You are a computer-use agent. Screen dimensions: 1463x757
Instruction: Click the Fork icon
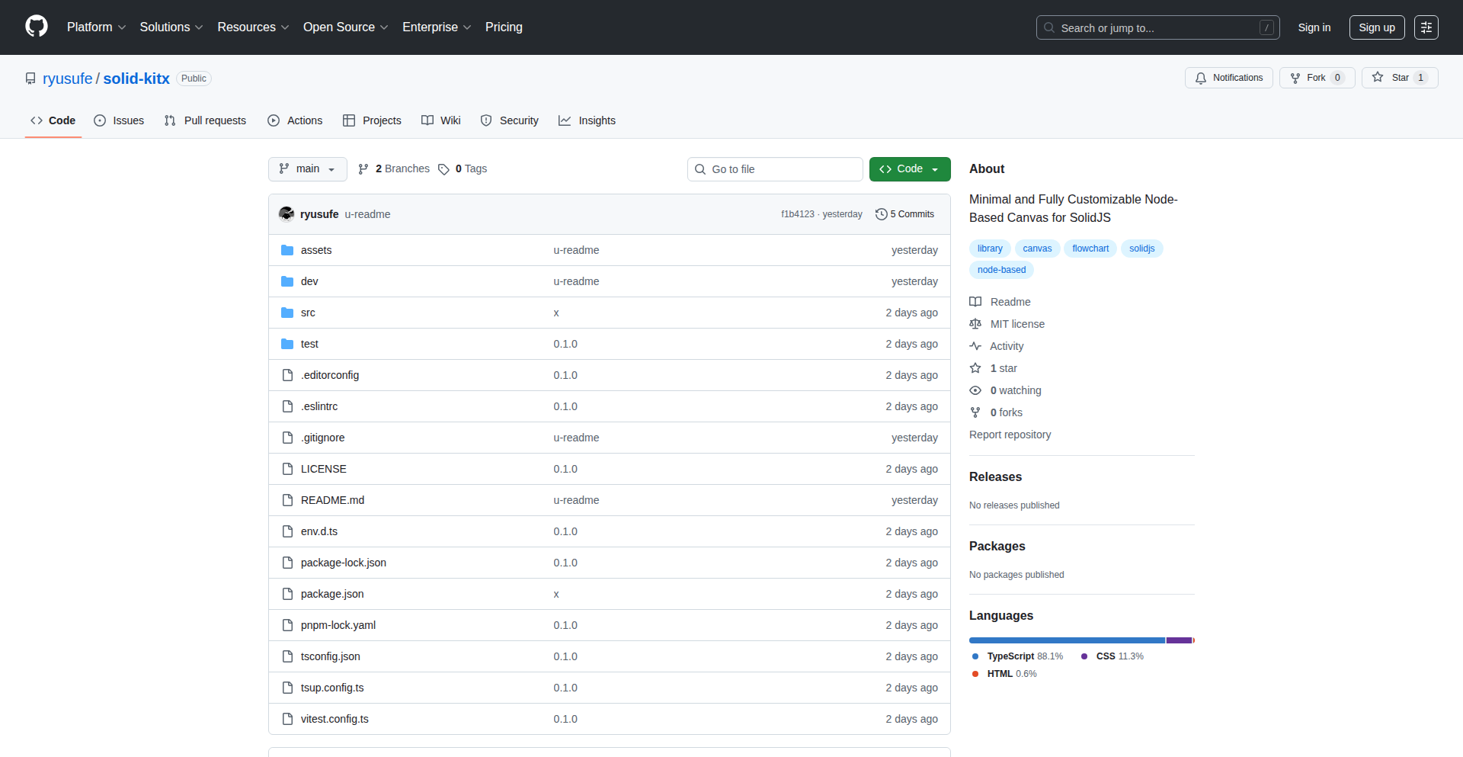click(1295, 77)
